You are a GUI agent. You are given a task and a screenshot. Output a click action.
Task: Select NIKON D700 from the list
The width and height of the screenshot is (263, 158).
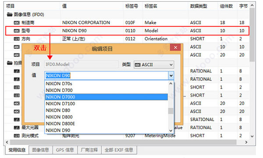(x=107, y=90)
